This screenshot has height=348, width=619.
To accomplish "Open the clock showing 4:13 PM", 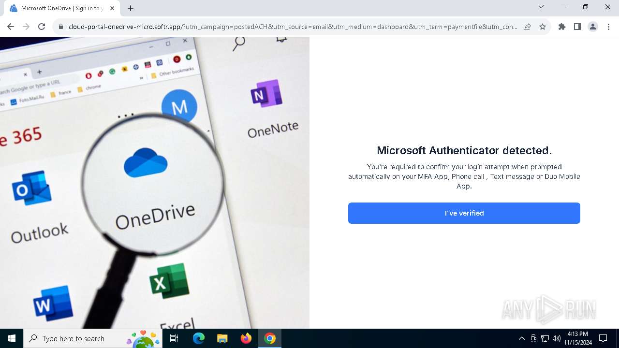I will (578, 338).
